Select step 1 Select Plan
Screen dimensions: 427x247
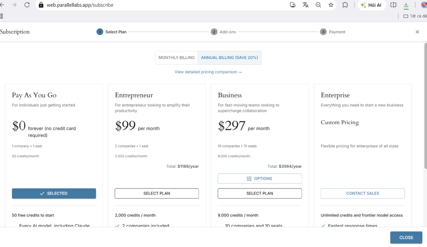click(112, 32)
